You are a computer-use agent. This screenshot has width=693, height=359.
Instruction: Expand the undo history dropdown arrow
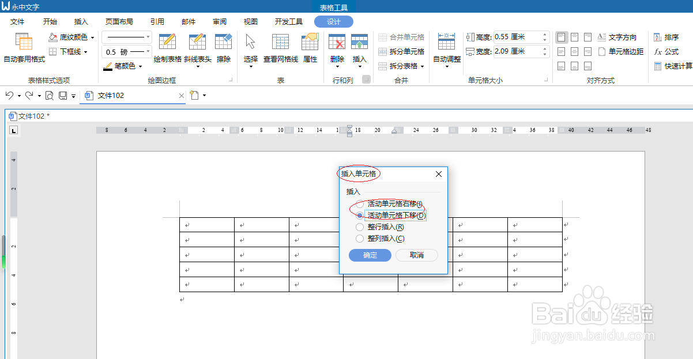[19, 96]
